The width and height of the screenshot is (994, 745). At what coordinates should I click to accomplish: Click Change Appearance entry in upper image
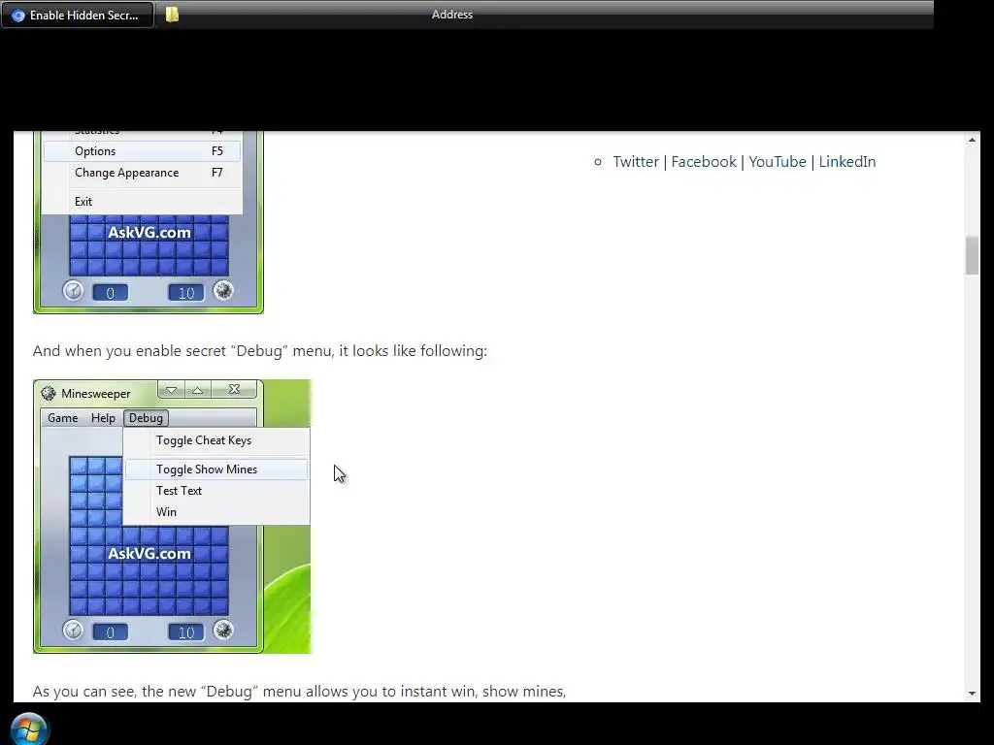click(142, 173)
